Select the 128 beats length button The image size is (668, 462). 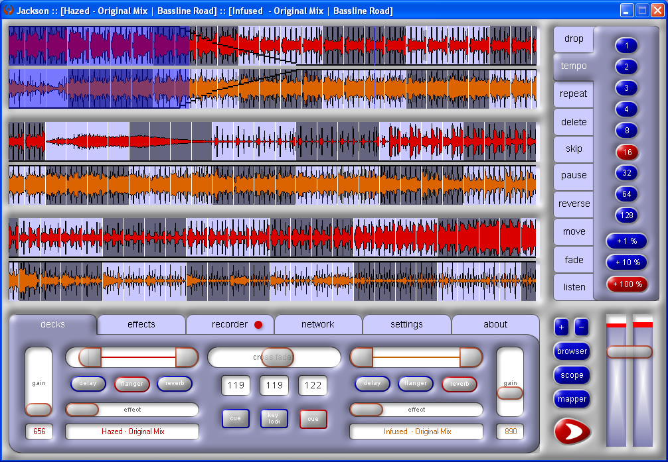tap(626, 215)
